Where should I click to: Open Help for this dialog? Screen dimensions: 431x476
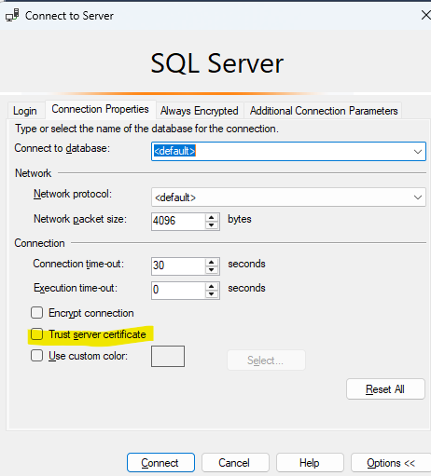coord(310,463)
